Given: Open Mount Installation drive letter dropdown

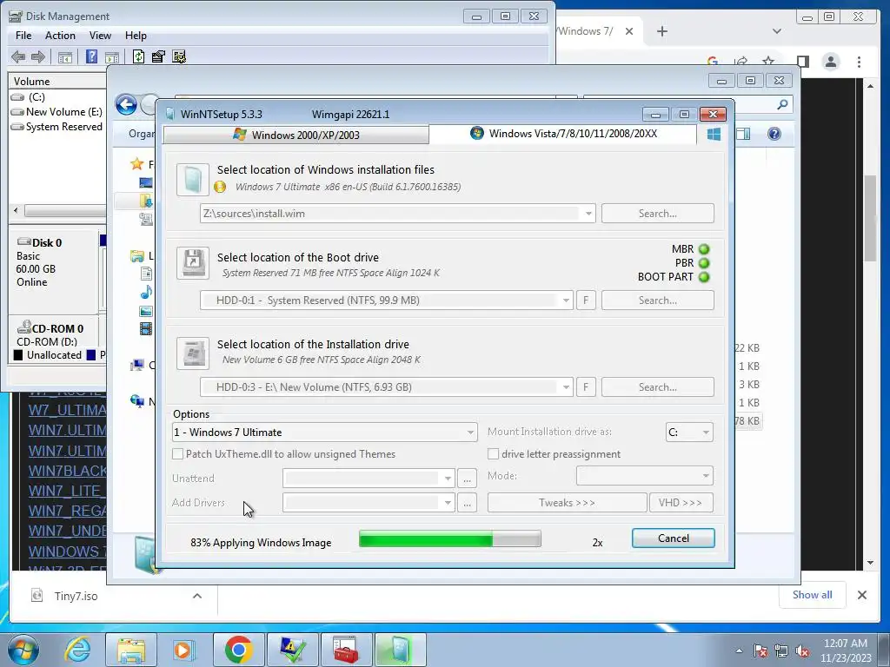Looking at the screenshot, I should pyautogui.click(x=689, y=433).
